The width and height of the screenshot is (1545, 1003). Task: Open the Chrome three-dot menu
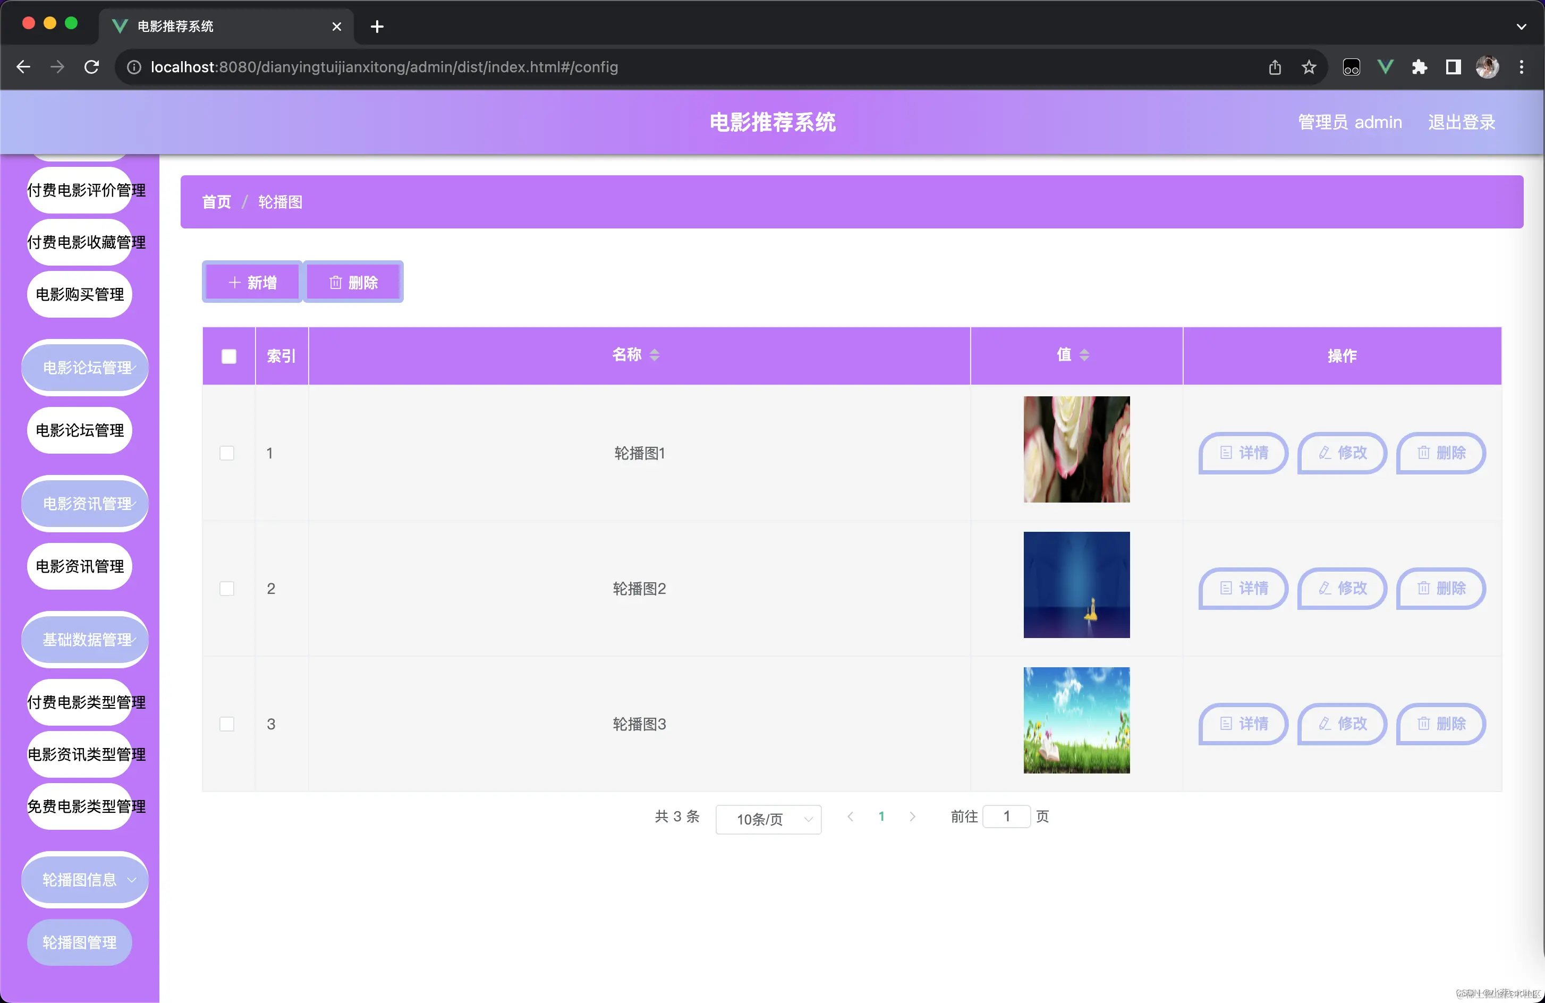pos(1521,67)
